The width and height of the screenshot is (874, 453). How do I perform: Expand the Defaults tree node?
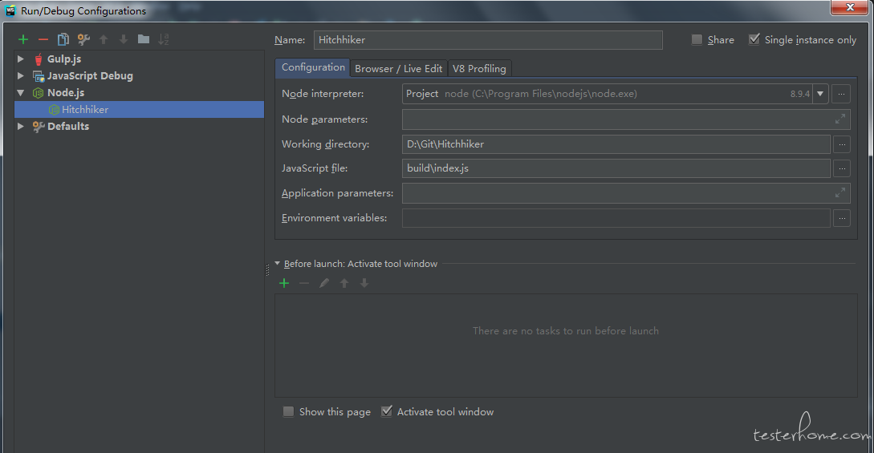[21, 127]
